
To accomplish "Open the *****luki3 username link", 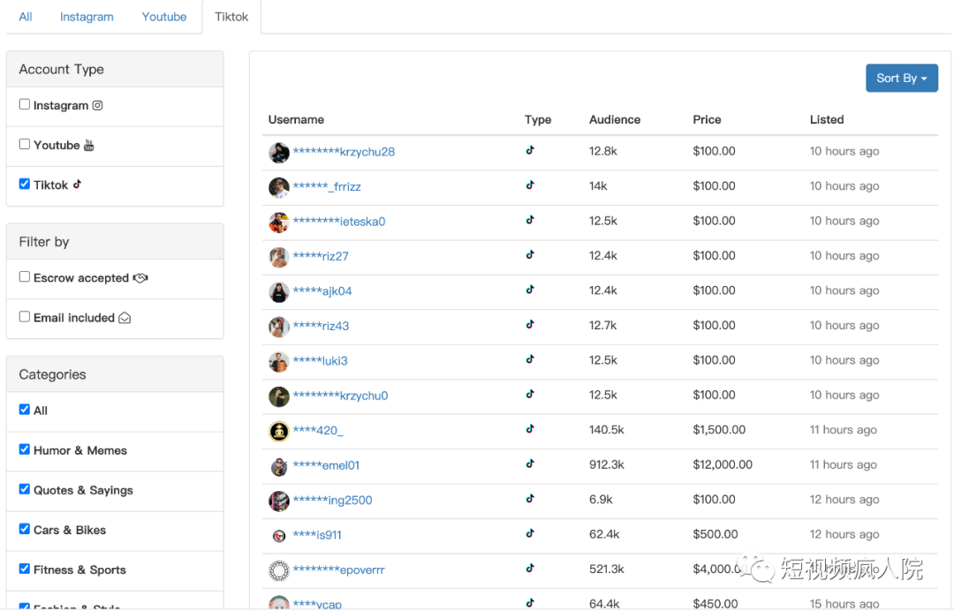I will point(320,361).
